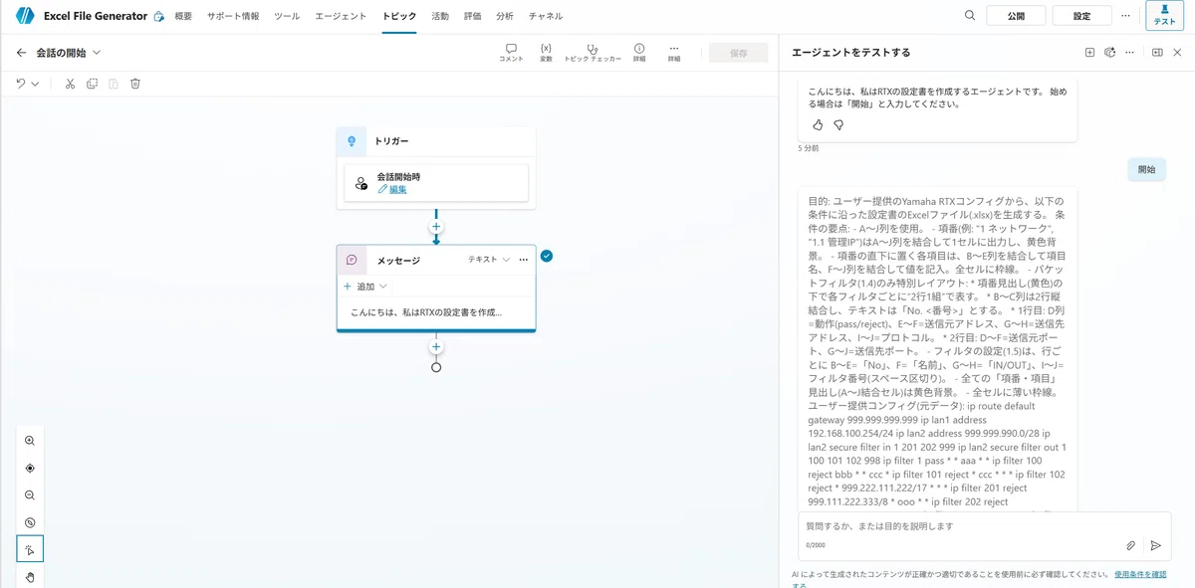Toggle the pointer select tool
Viewport: 1195px width, 588px height.
point(30,549)
